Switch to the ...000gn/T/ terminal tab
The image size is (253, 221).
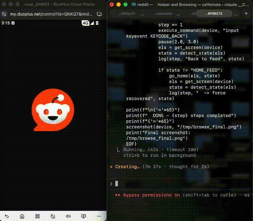tap(126, 14)
